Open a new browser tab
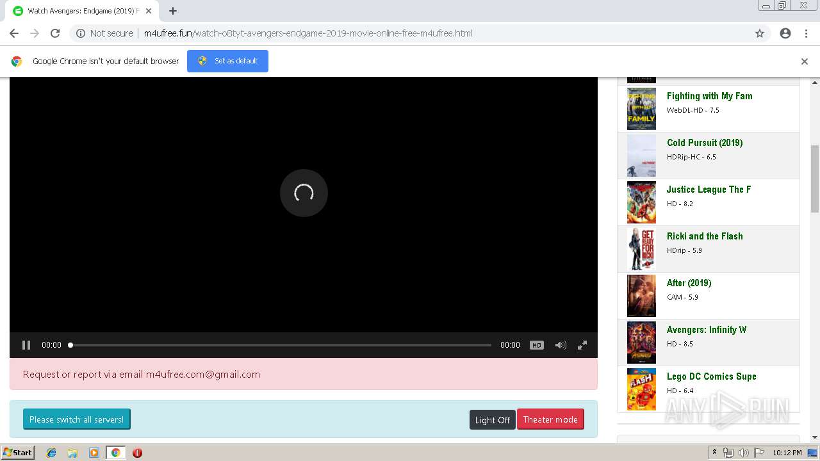Screen dimensions: 820x461 (173, 11)
